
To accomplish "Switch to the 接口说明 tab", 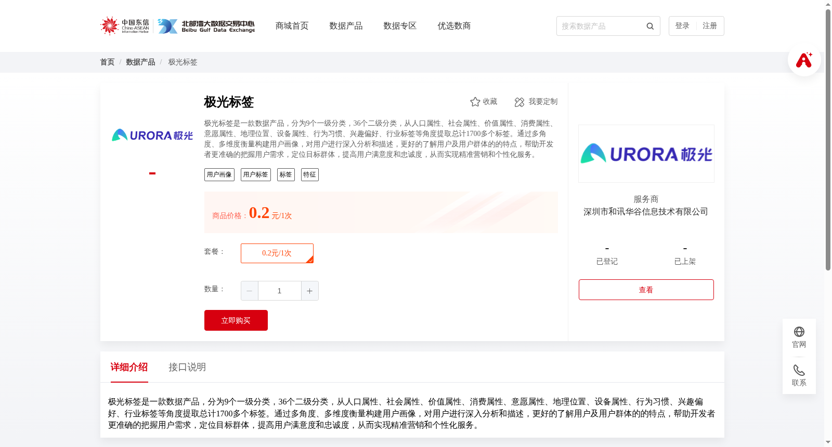I will [187, 367].
